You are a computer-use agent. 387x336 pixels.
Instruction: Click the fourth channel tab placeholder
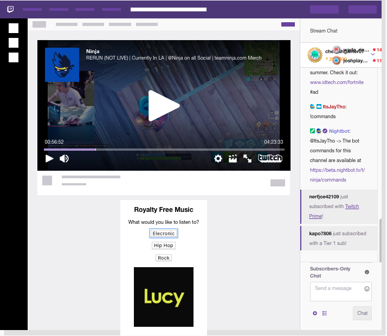tap(147, 24)
